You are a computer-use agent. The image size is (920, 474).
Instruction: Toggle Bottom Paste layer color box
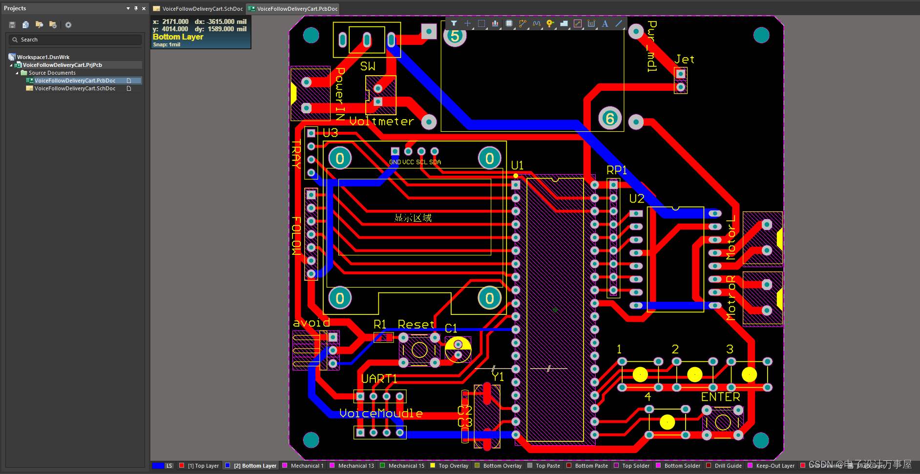pos(569,466)
